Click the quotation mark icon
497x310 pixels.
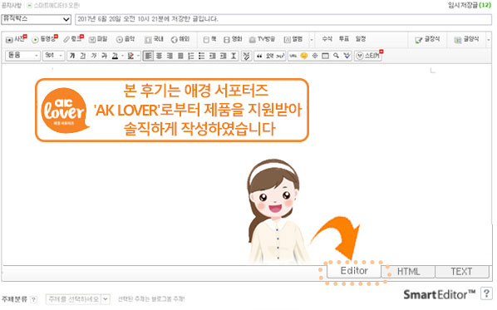(x=259, y=56)
